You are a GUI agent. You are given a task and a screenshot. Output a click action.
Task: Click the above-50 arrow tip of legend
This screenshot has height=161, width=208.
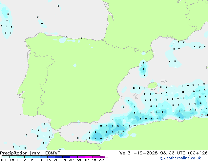click(x=104, y=157)
